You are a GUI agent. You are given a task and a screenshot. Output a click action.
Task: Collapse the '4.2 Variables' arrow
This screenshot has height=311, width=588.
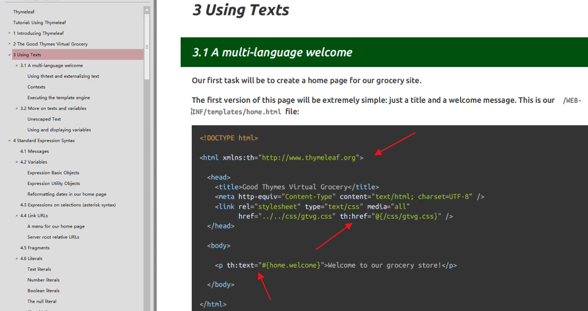(x=17, y=162)
